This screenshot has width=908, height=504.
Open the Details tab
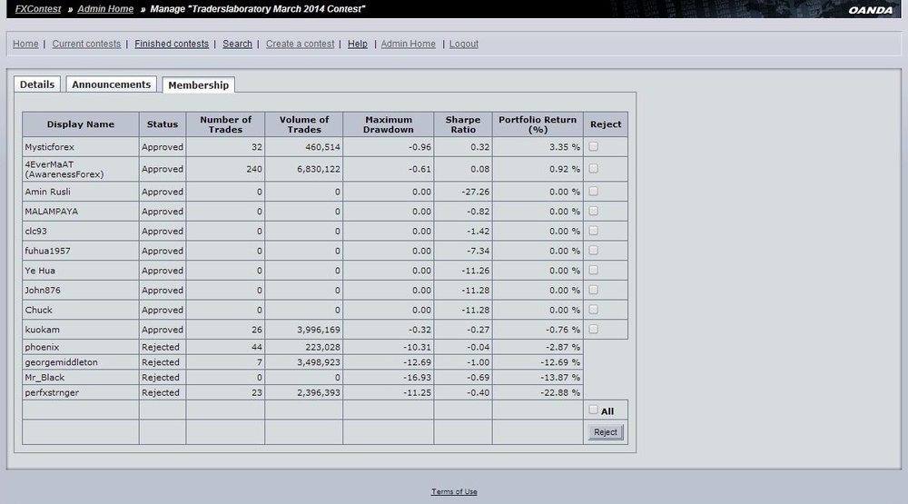coord(37,84)
